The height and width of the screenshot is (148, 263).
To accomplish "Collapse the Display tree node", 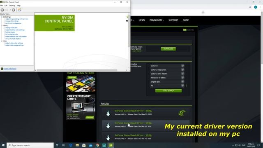I will 2,25.
